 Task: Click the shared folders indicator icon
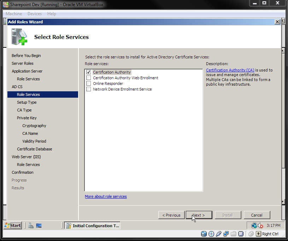click(x=233, y=234)
